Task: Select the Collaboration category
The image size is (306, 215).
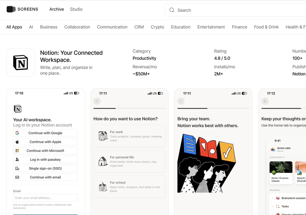Action: (x=77, y=27)
